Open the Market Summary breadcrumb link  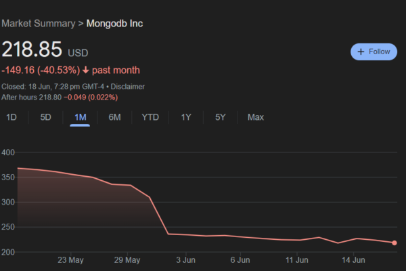tap(39, 24)
